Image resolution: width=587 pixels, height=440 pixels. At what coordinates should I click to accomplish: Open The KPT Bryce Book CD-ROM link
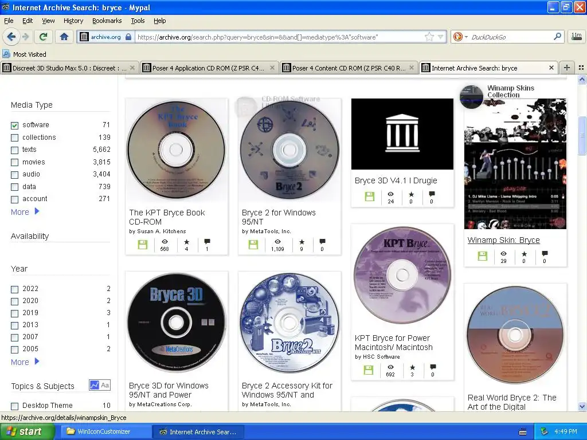point(167,217)
